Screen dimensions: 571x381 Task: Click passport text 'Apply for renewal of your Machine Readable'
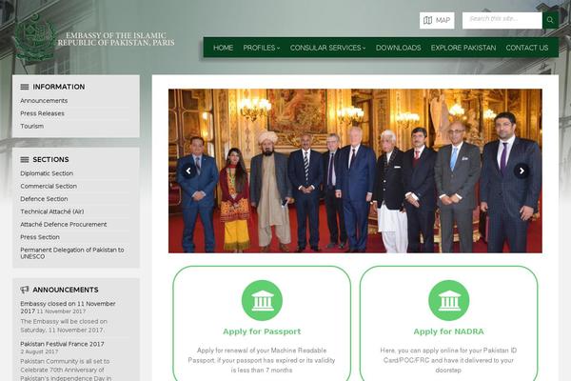(x=262, y=351)
